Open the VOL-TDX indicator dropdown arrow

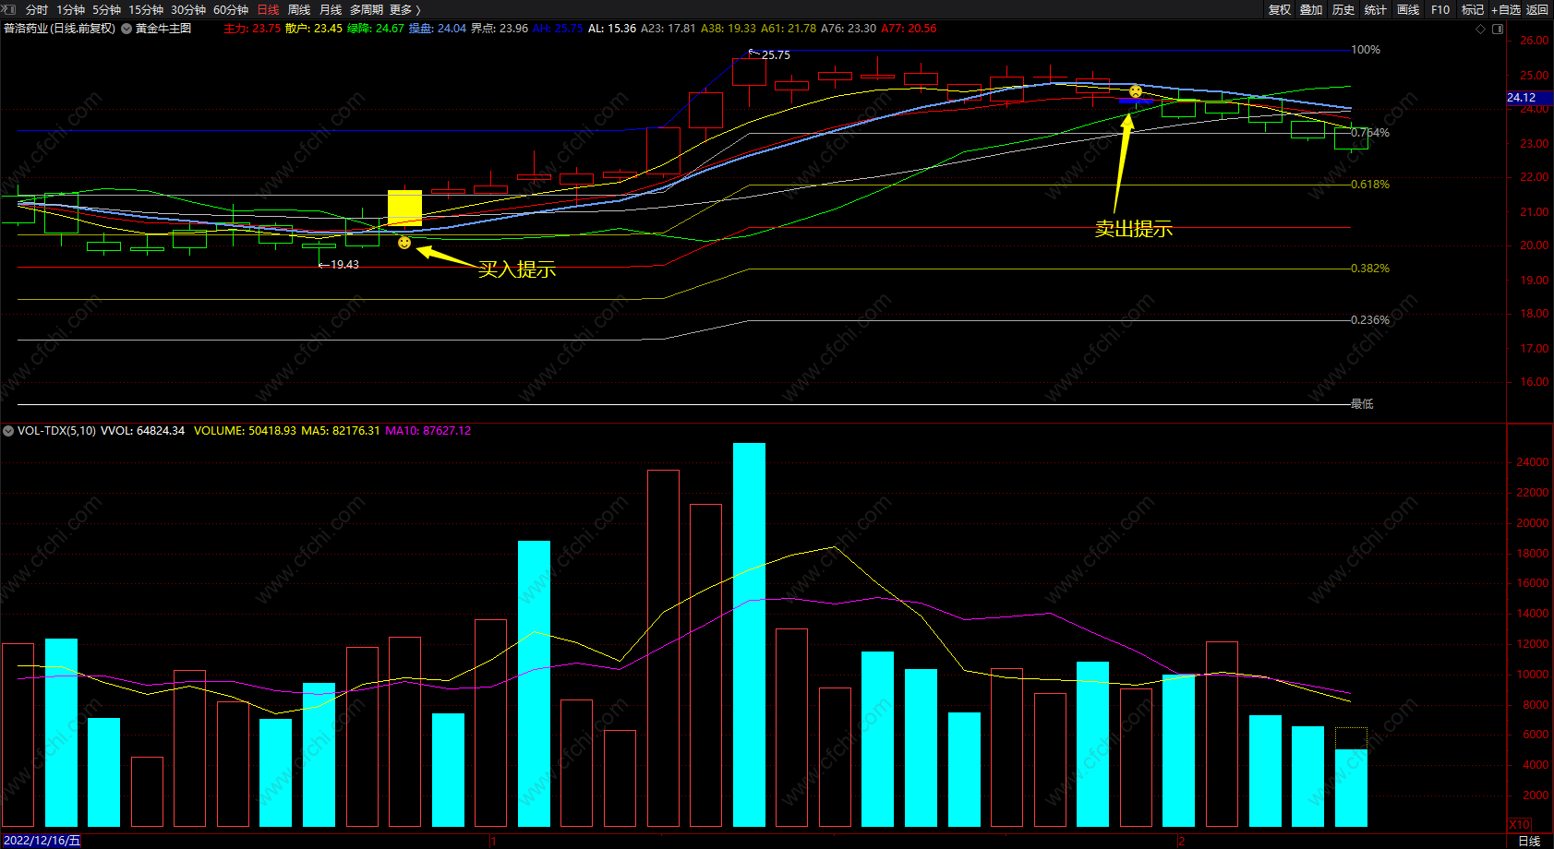[x=8, y=431]
